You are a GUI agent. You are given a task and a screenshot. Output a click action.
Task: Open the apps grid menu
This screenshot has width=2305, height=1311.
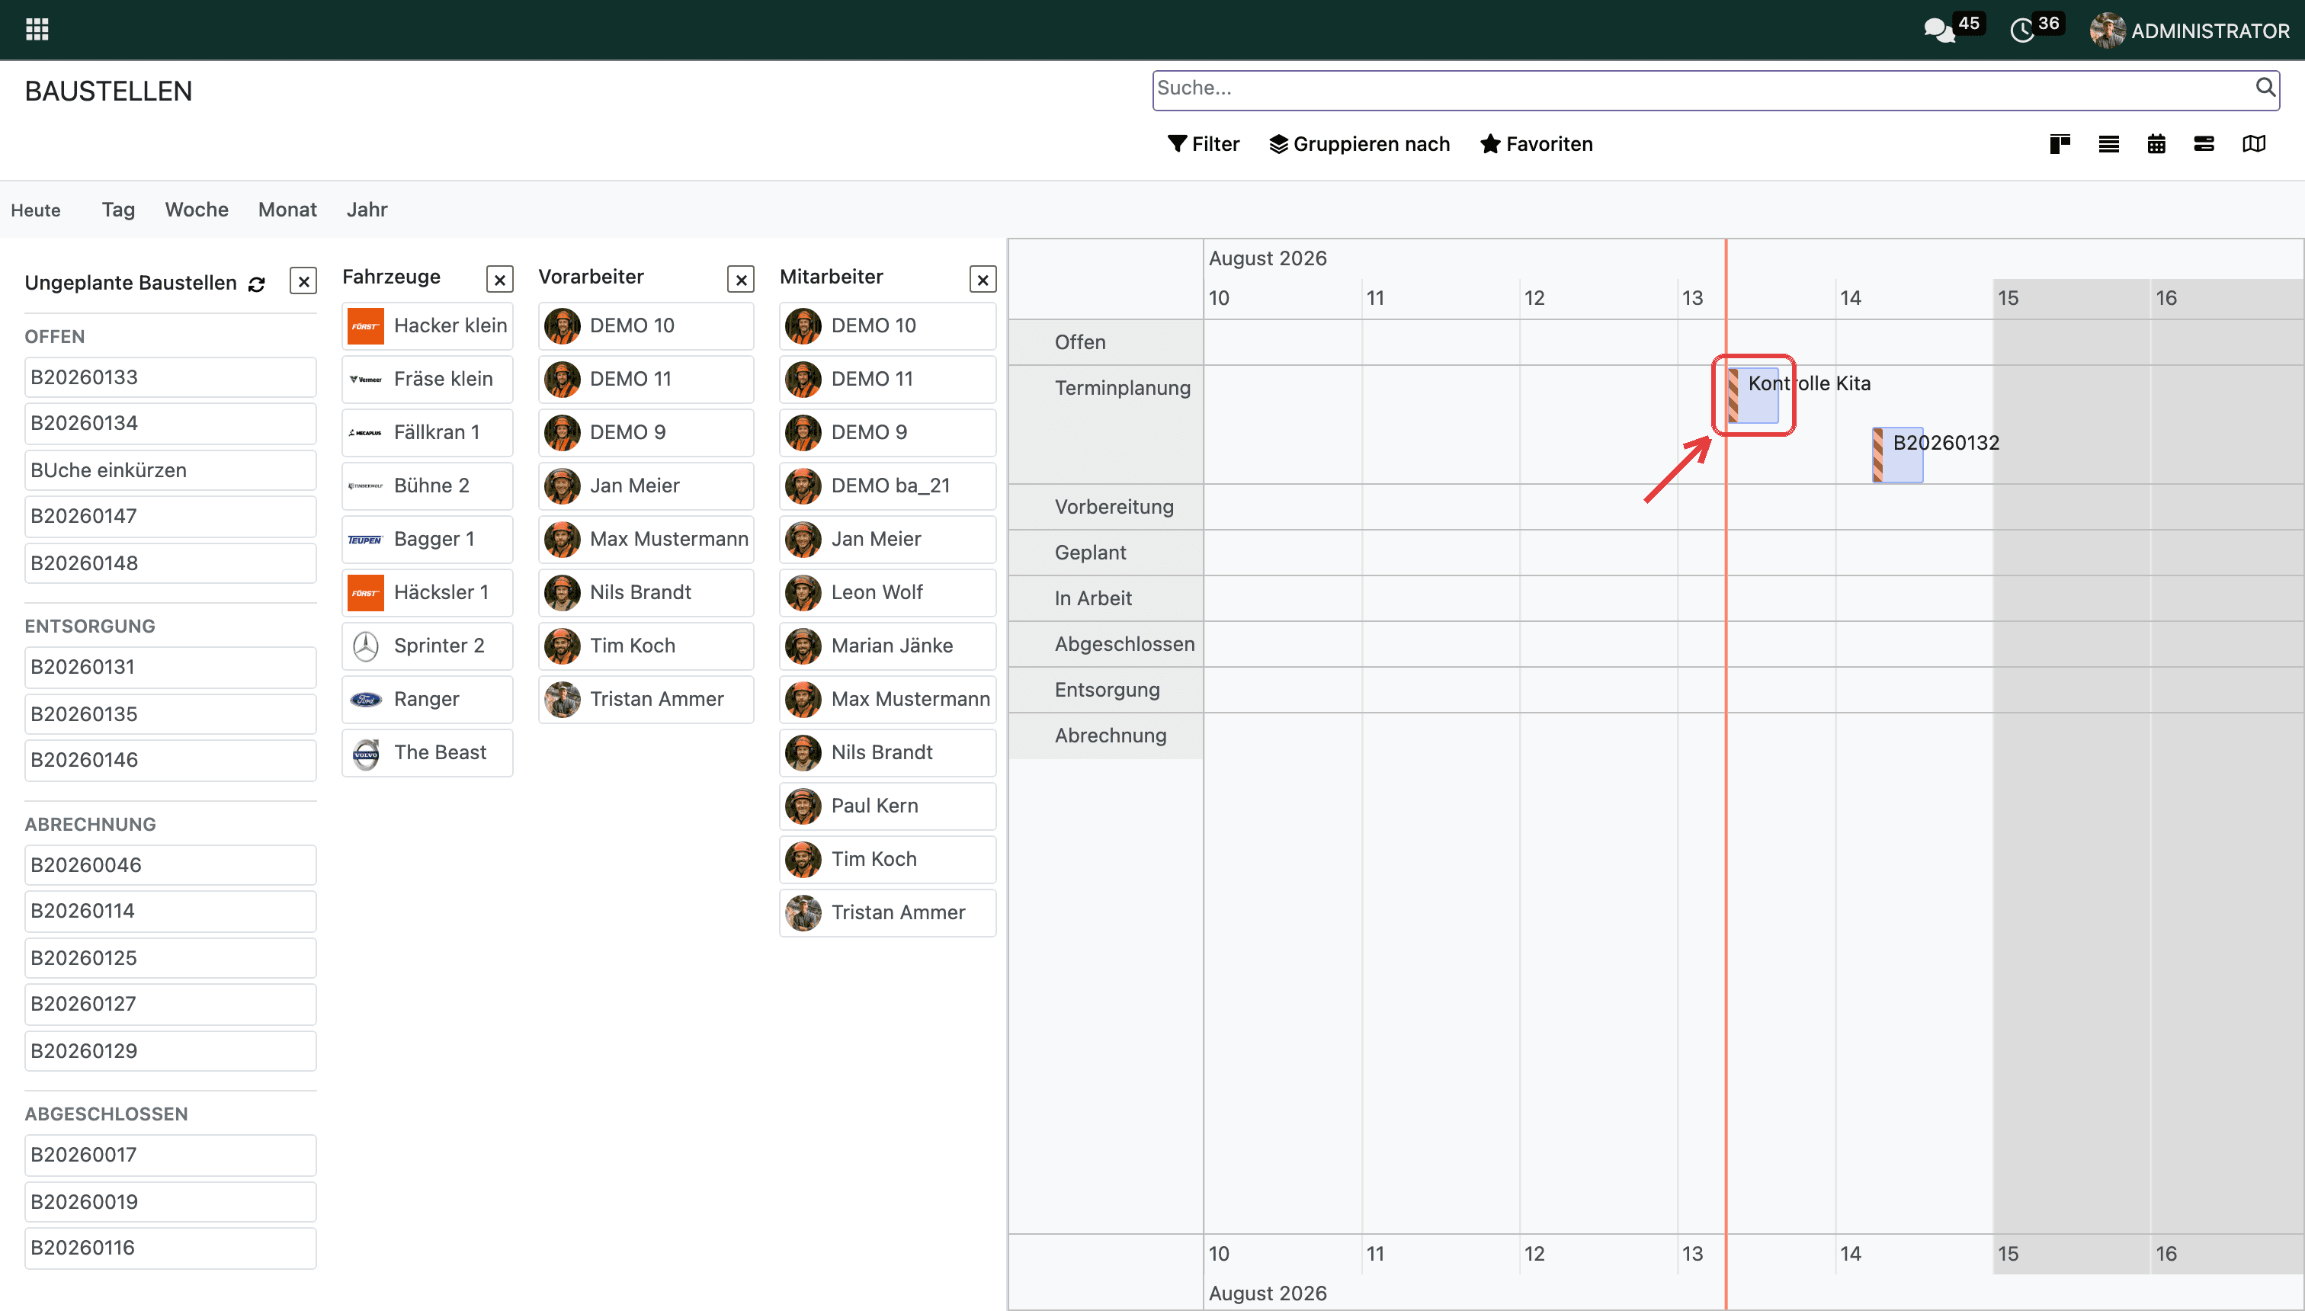(37, 30)
